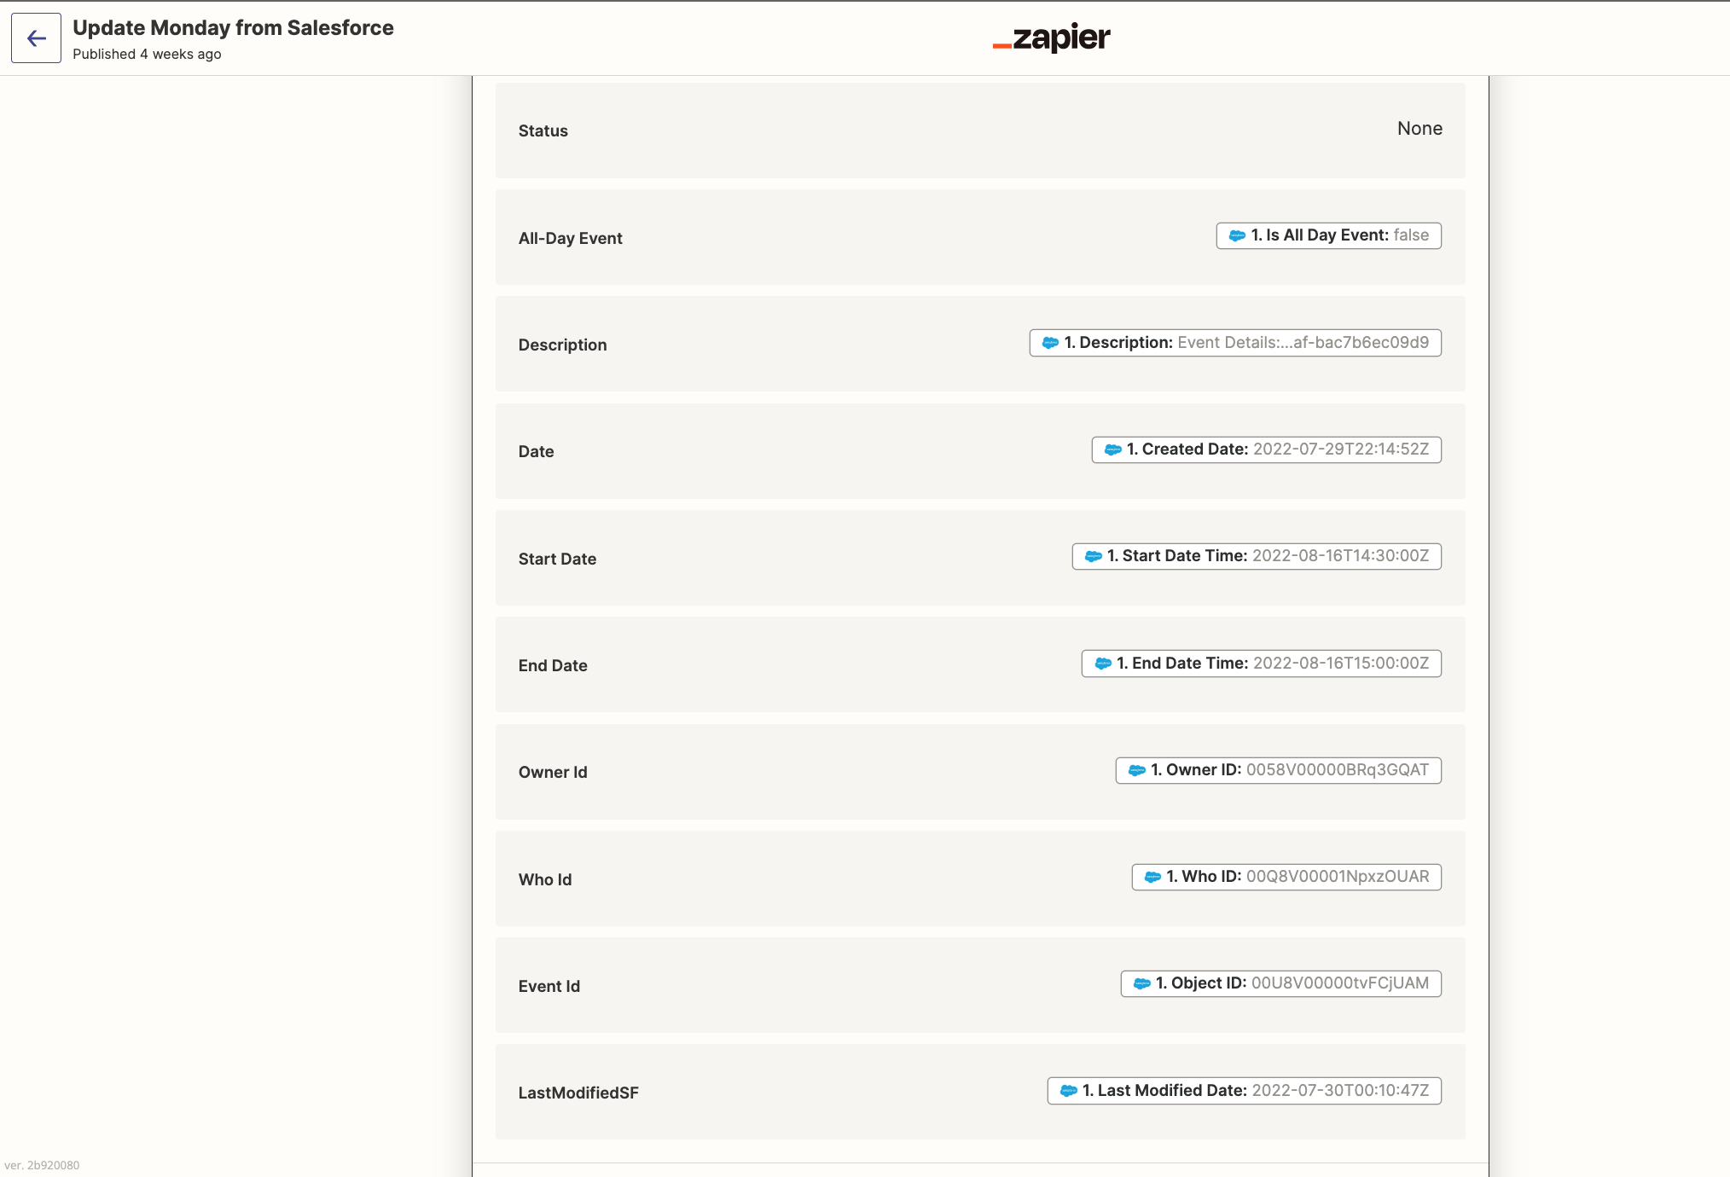The image size is (1730, 1177).
Task: Select the Status field value None
Action: 1419,129
